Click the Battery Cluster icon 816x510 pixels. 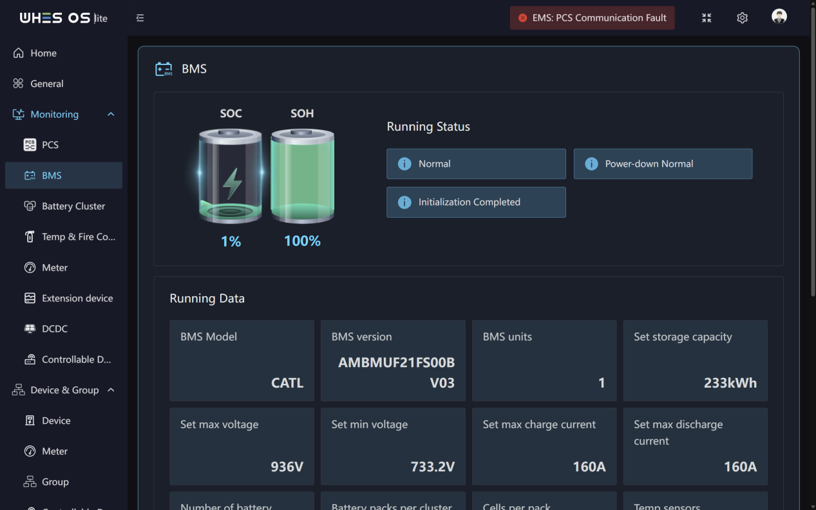point(30,206)
